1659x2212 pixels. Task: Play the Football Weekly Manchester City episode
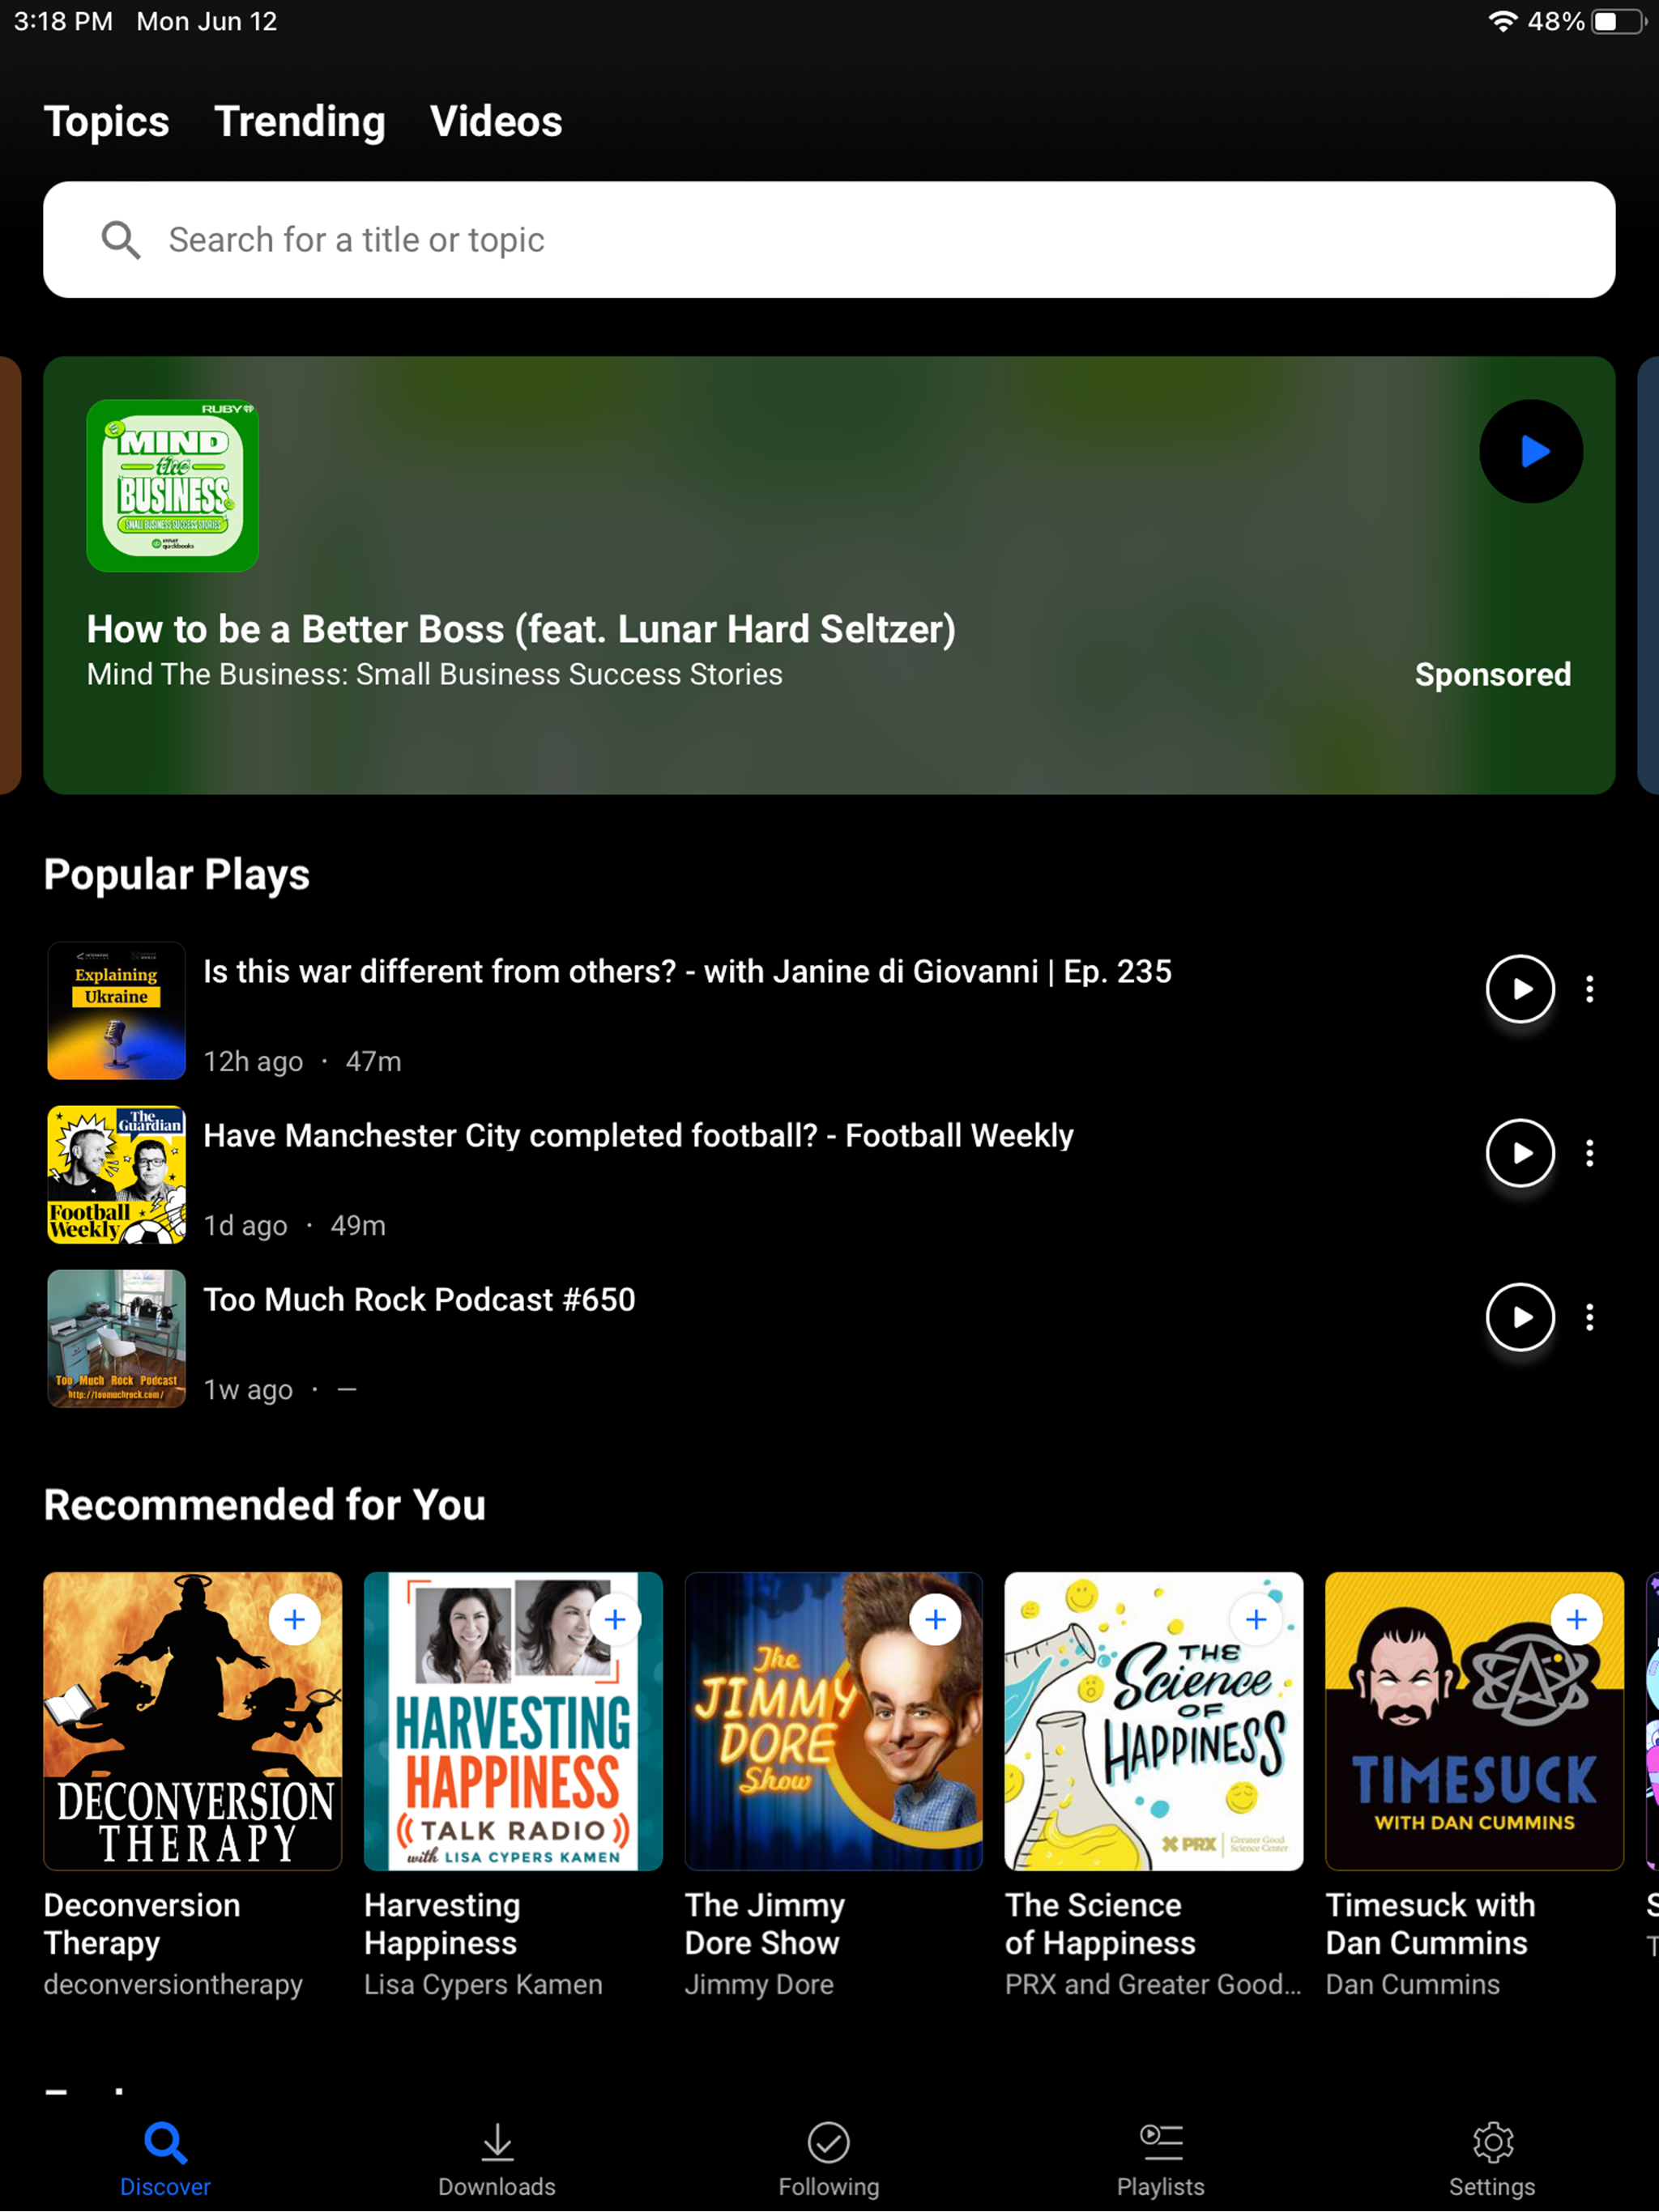click(x=1519, y=1153)
